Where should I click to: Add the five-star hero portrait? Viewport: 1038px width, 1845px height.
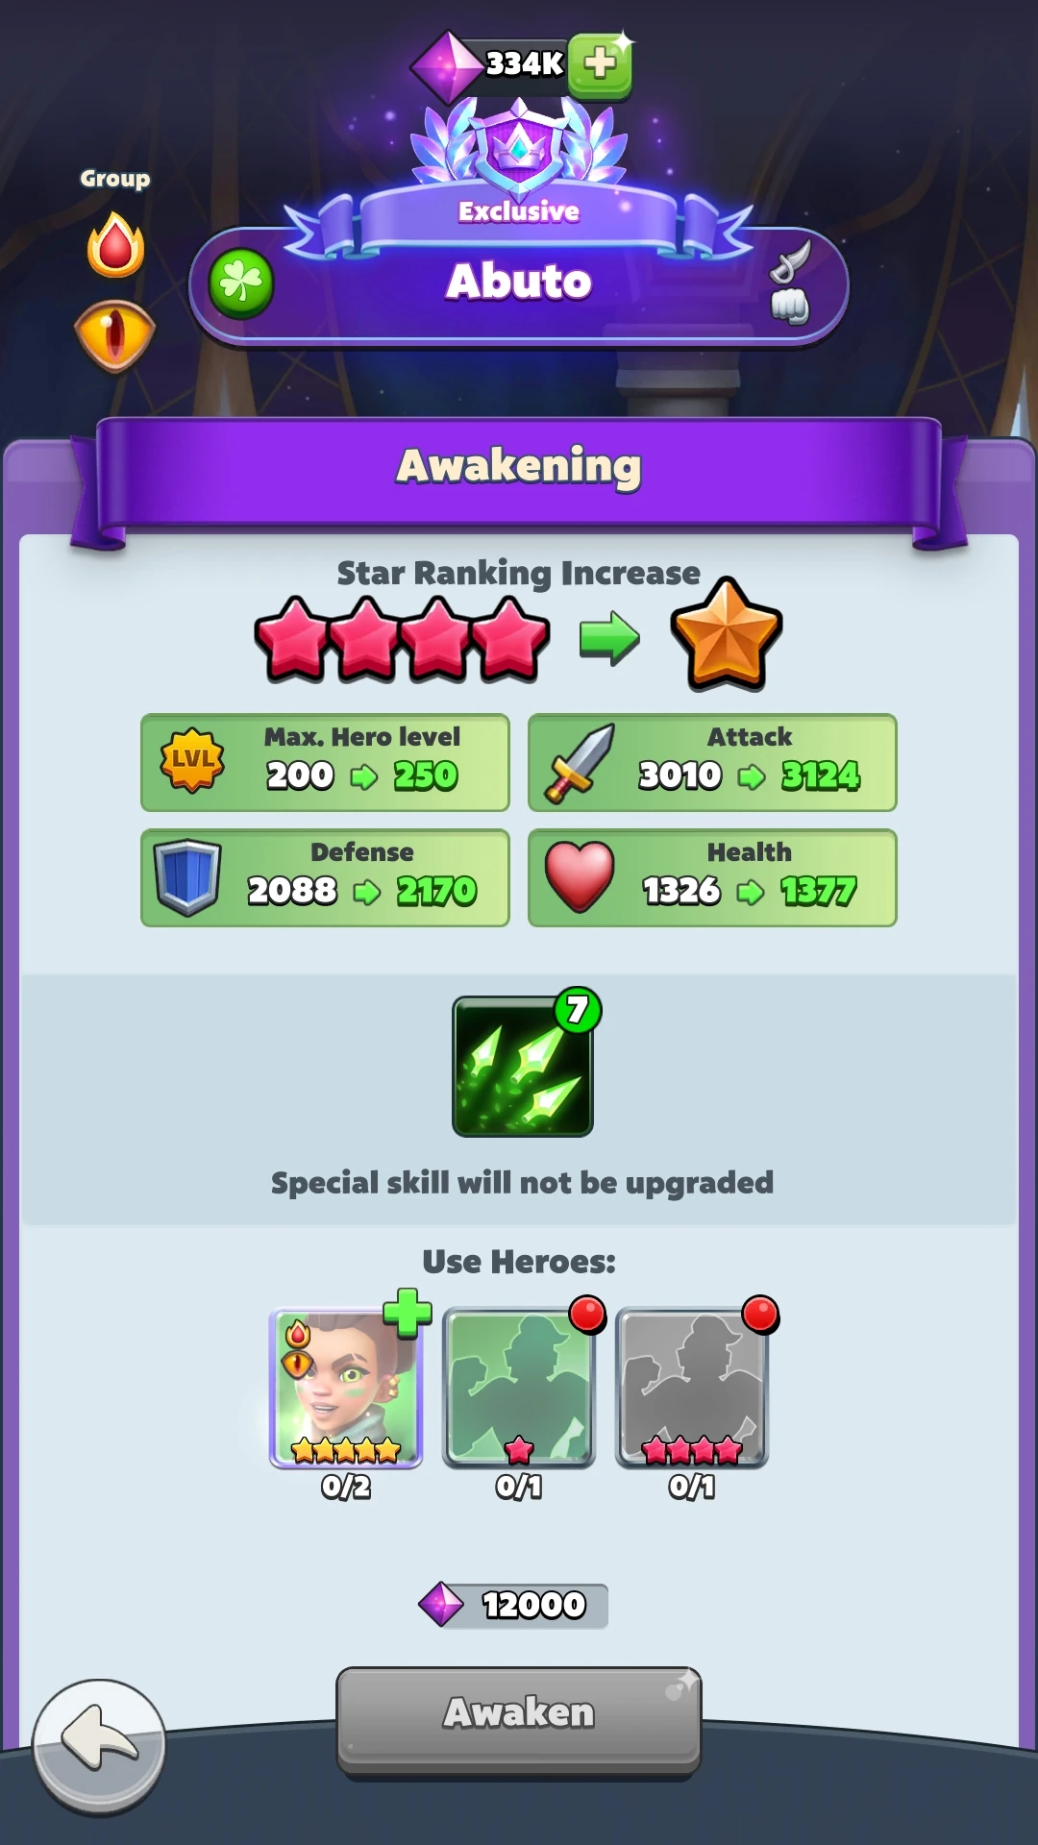(x=346, y=1389)
